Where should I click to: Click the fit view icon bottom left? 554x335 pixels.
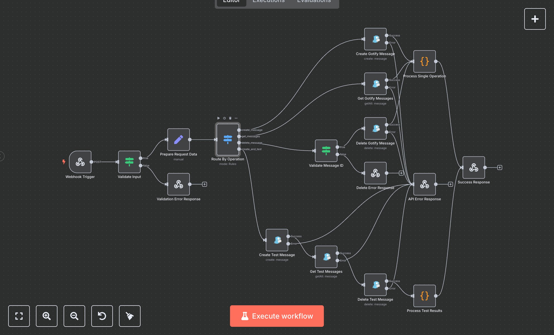pos(19,316)
